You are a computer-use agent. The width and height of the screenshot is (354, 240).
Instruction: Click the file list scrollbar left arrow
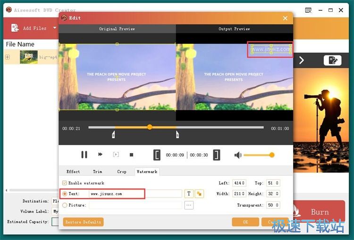[x=6, y=190]
